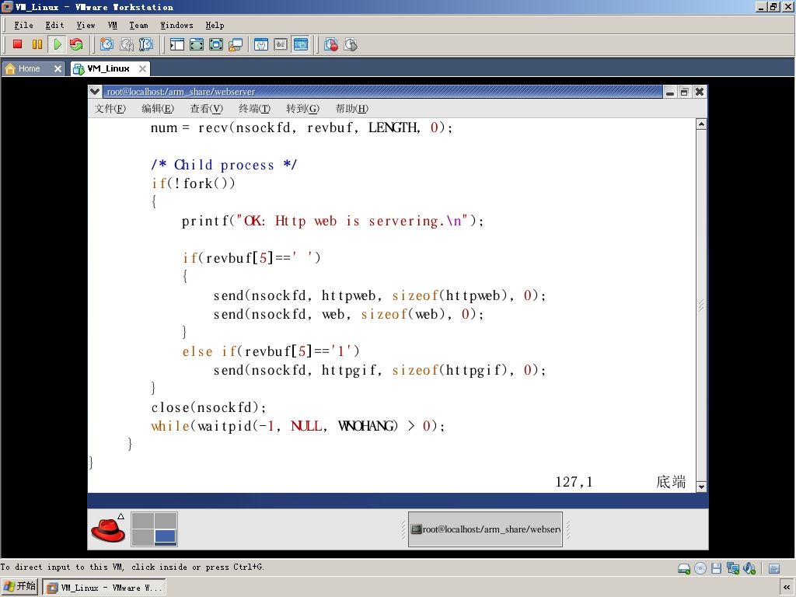Click the hard disk status icon
This screenshot has width=796, height=597.
pyautogui.click(x=684, y=568)
